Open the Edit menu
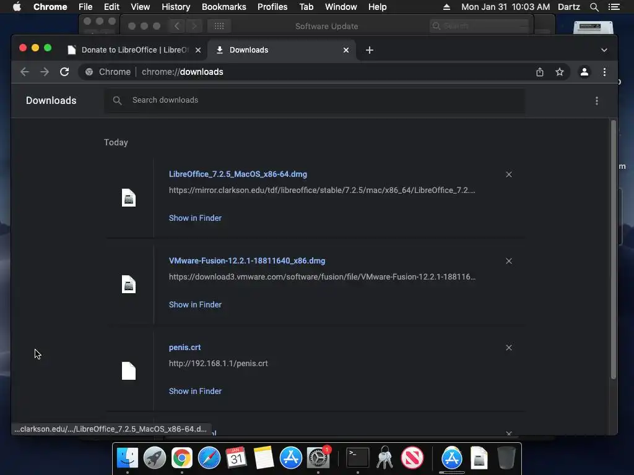 (111, 7)
